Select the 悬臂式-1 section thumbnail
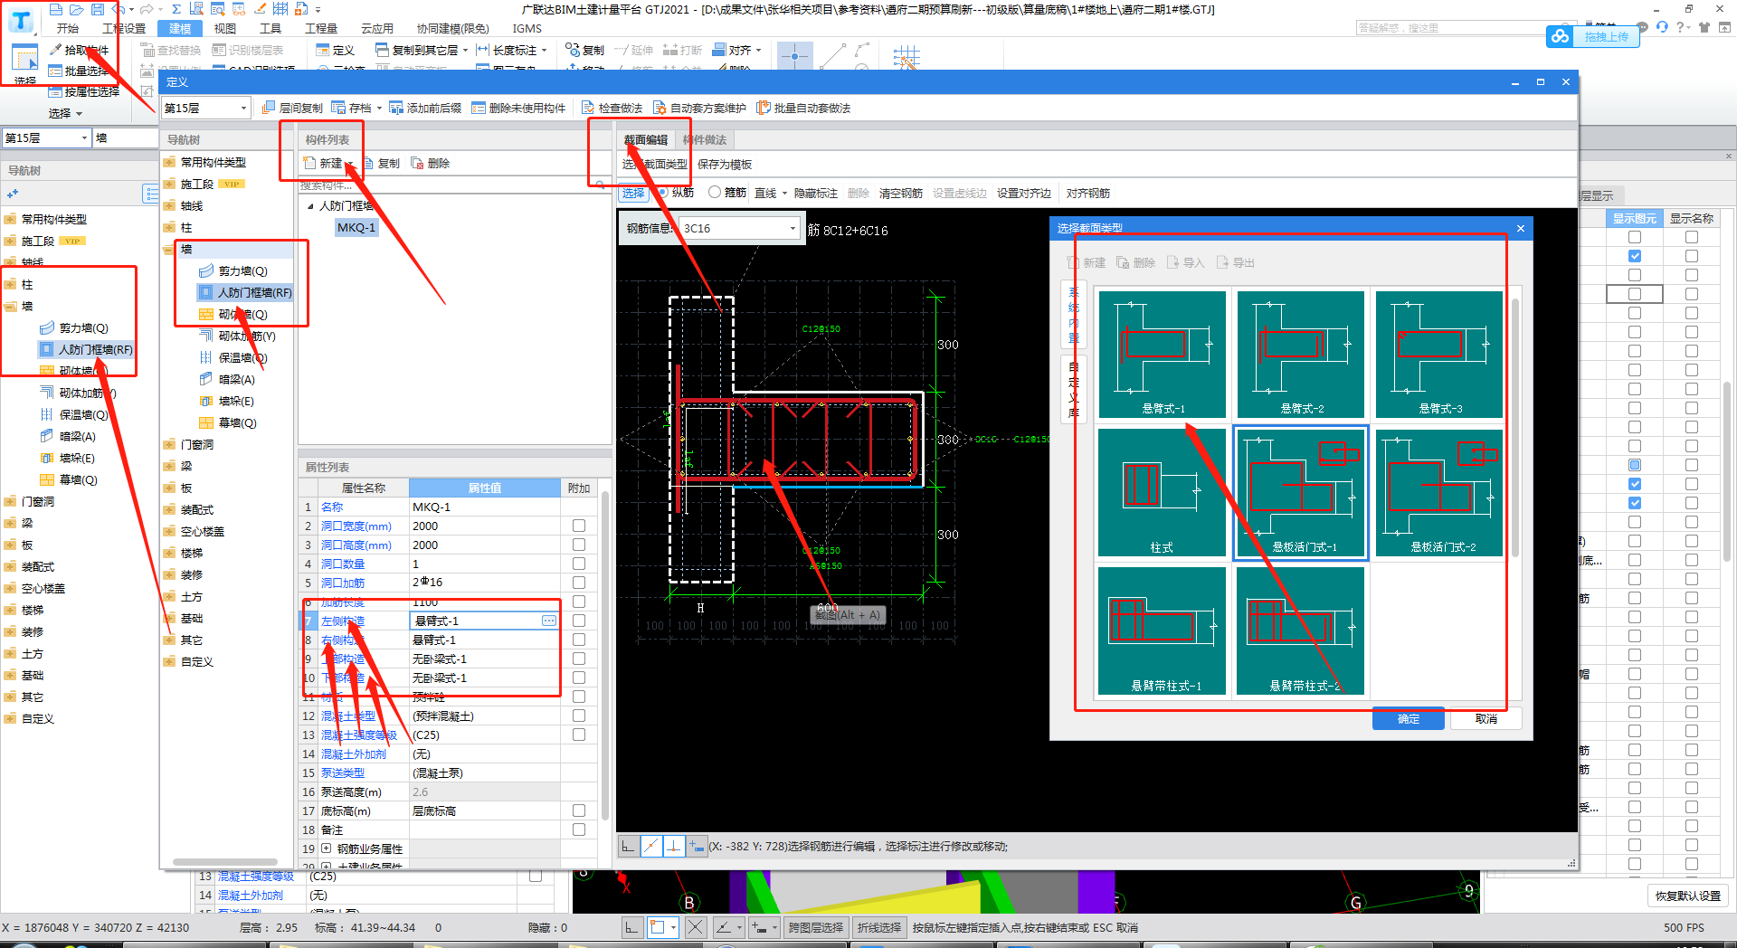Viewport: 1737px width, 948px height. pos(1163,355)
